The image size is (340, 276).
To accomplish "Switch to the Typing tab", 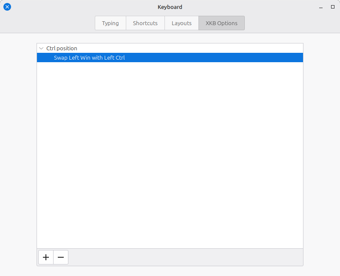I will (110, 23).
